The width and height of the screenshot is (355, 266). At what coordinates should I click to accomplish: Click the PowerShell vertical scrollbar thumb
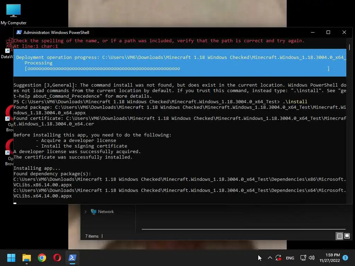[x=349, y=47]
